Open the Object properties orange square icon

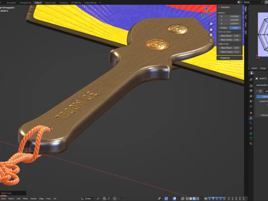(x=251, y=113)
